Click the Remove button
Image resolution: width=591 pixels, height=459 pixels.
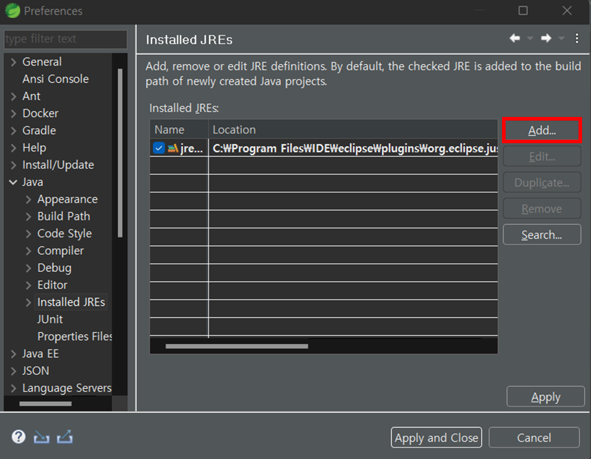[x=542, y=208]
